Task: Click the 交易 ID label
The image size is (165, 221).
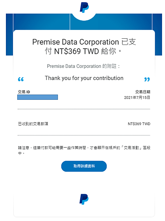Action: (24, 92)
